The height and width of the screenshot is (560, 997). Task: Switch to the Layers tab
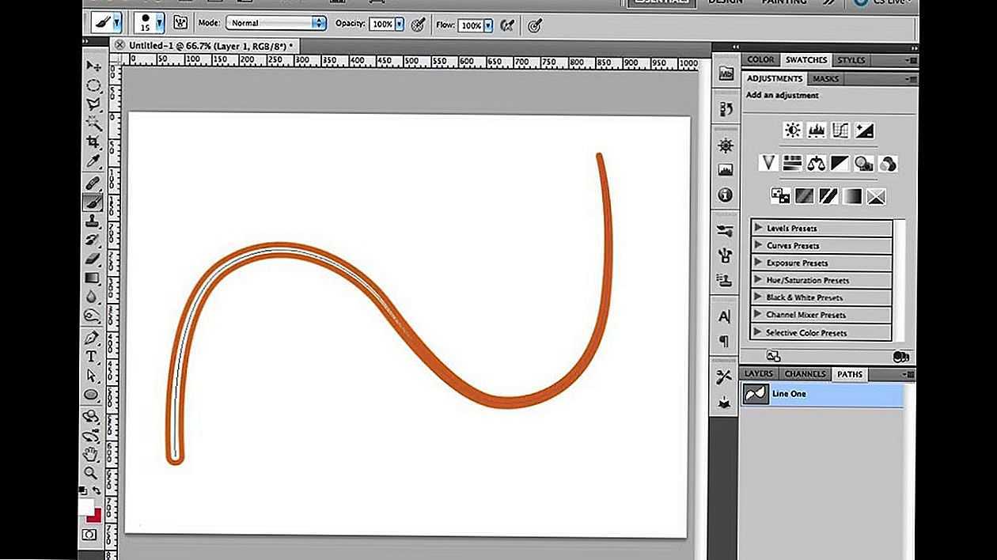[x=758, y=373]
